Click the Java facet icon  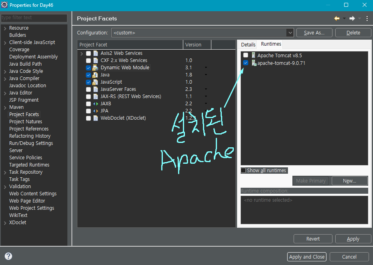[95, 75]
